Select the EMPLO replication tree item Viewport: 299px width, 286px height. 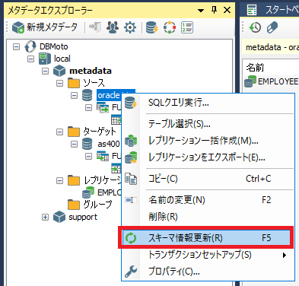[x=109, y=192]
